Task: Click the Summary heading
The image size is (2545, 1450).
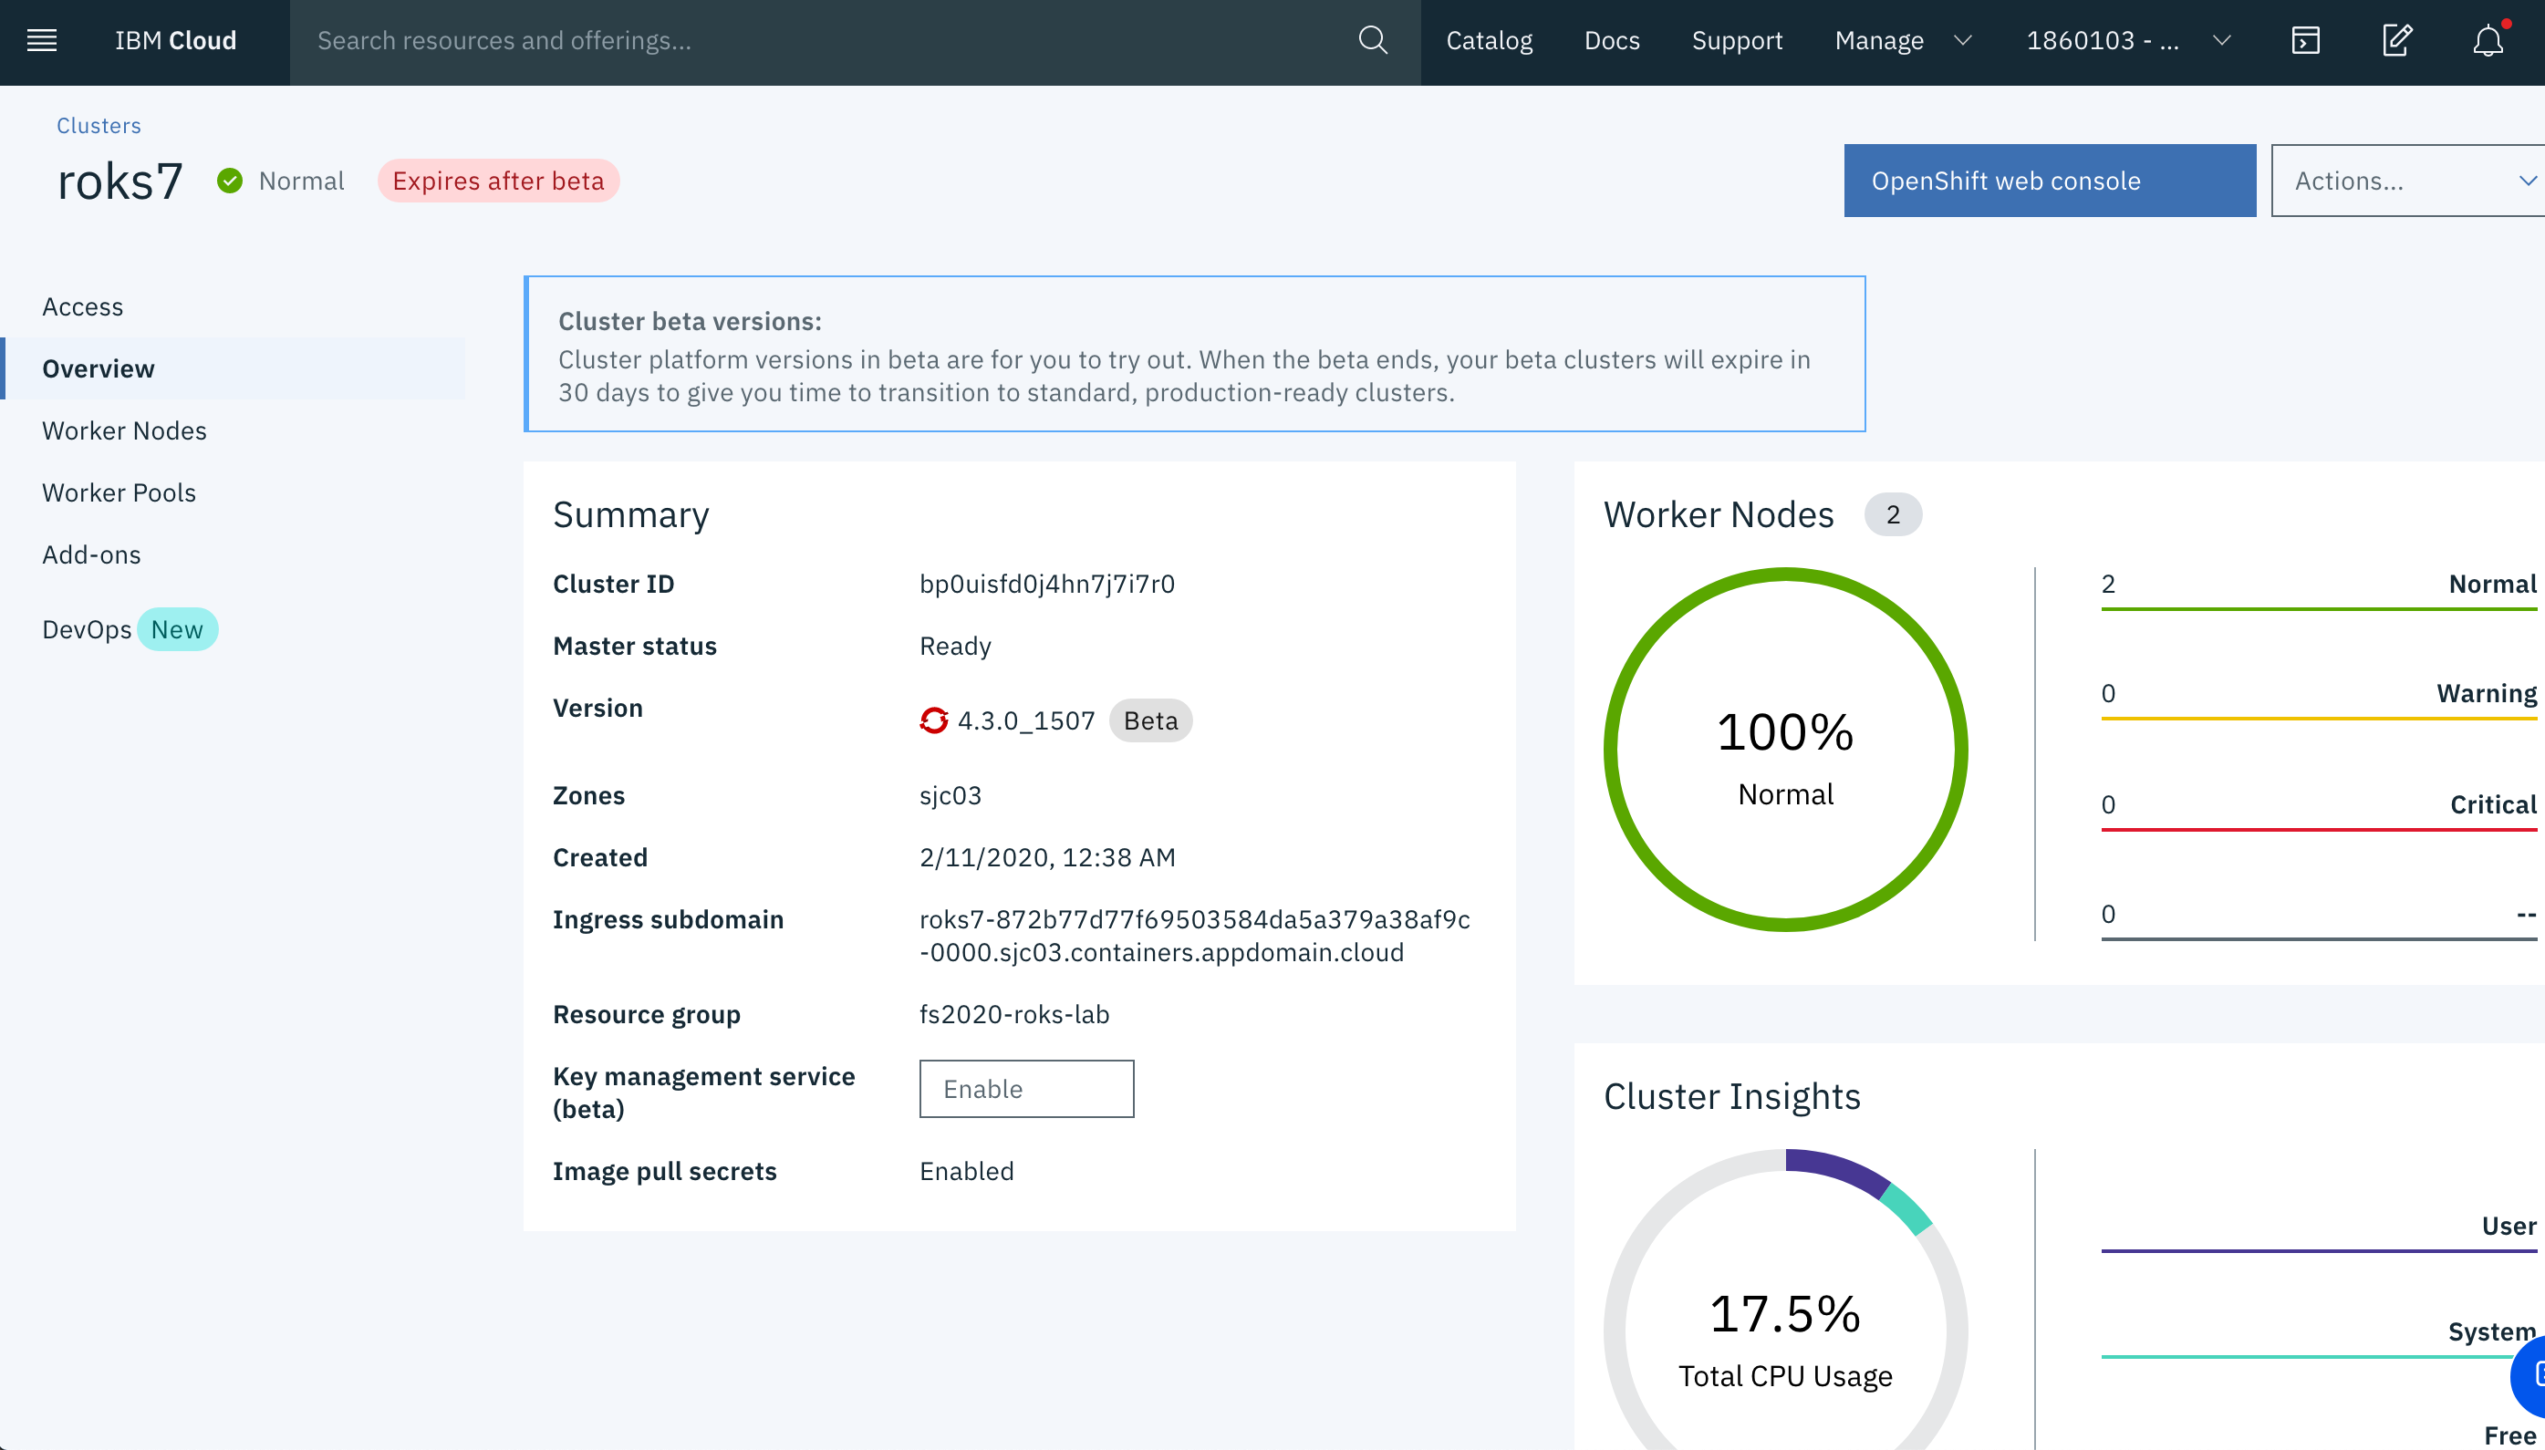Action: tap(630, 515)
